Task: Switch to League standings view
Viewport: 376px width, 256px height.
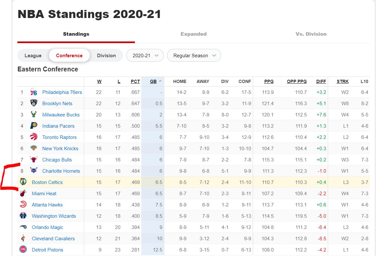Action: click(33, 56)
